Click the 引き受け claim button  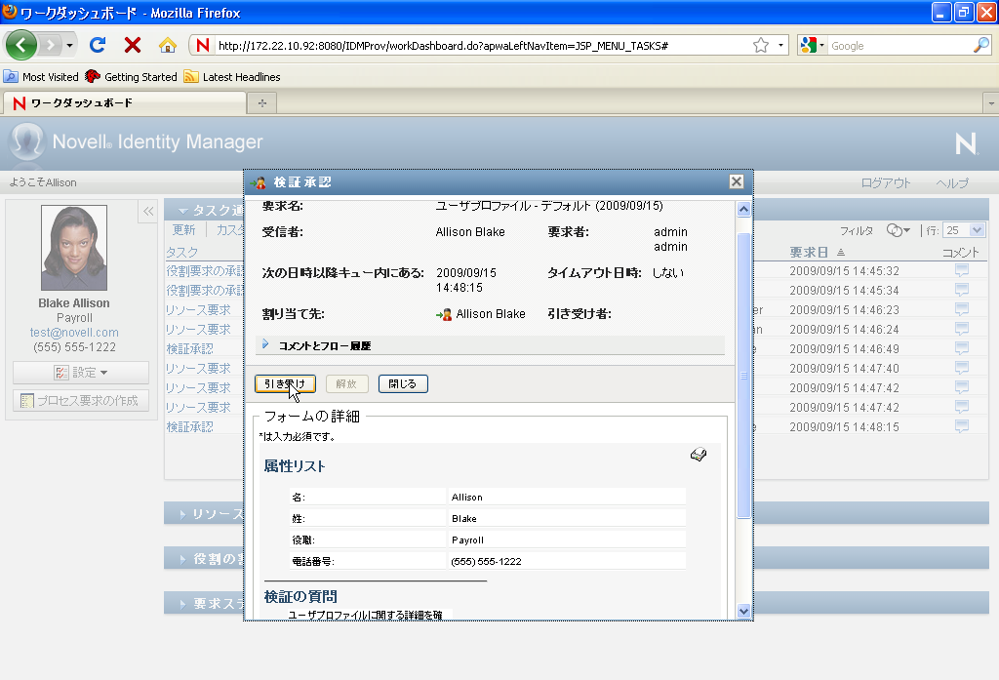click(285, 383)
